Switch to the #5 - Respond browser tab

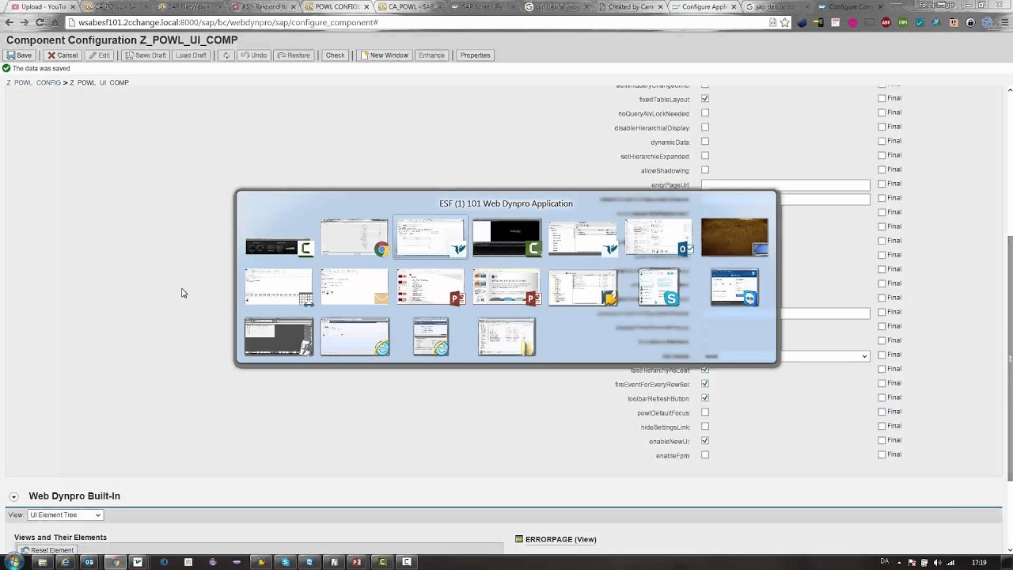(x=264, y=7)
